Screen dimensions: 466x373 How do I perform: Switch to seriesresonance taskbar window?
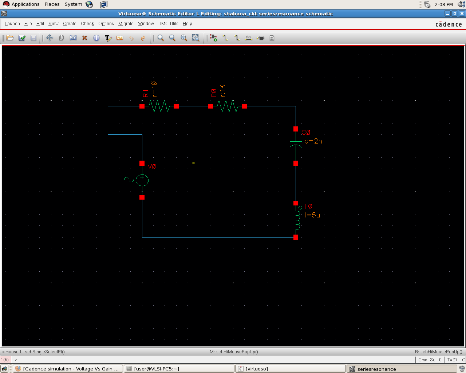click(402, 369)
